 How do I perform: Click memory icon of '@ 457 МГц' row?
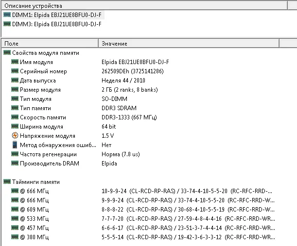click(x=15, y=228)
